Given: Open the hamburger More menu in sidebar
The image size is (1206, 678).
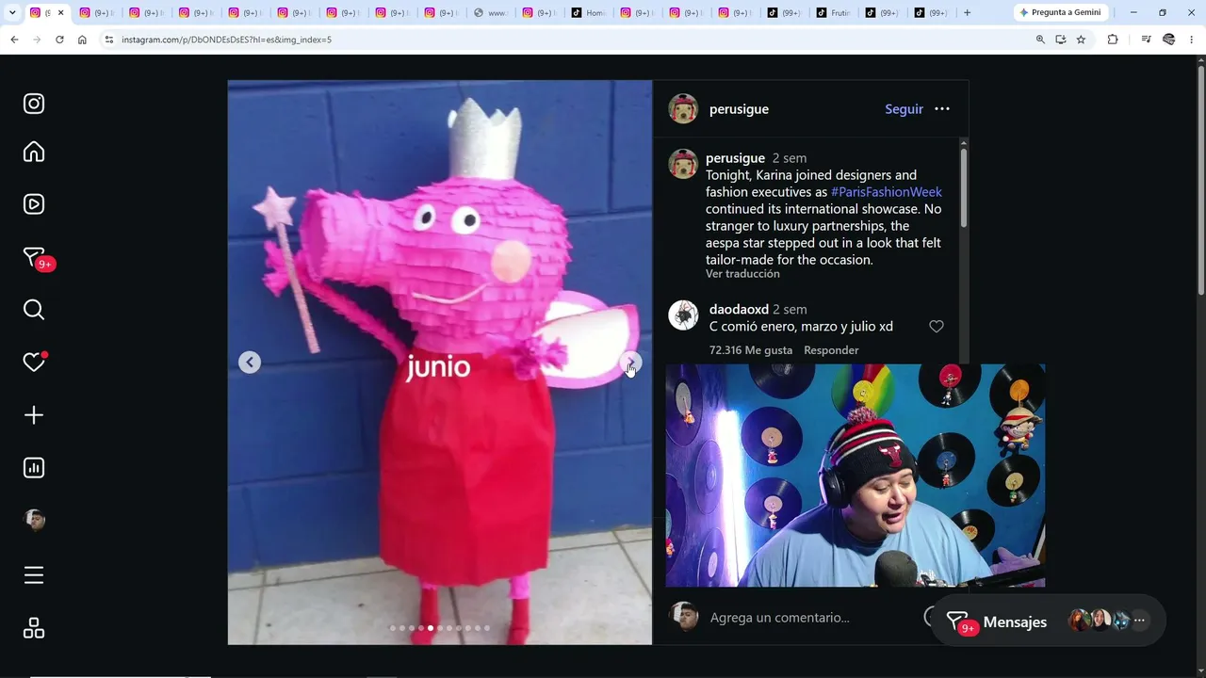Looking at the screenshot, I should pos(34,575).
